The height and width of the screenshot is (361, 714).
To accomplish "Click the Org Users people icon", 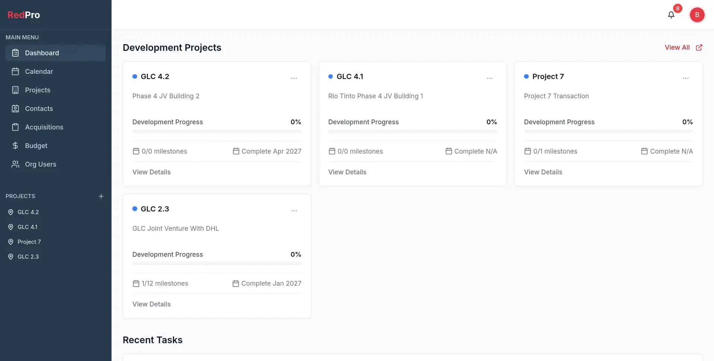I will (15, 164).
